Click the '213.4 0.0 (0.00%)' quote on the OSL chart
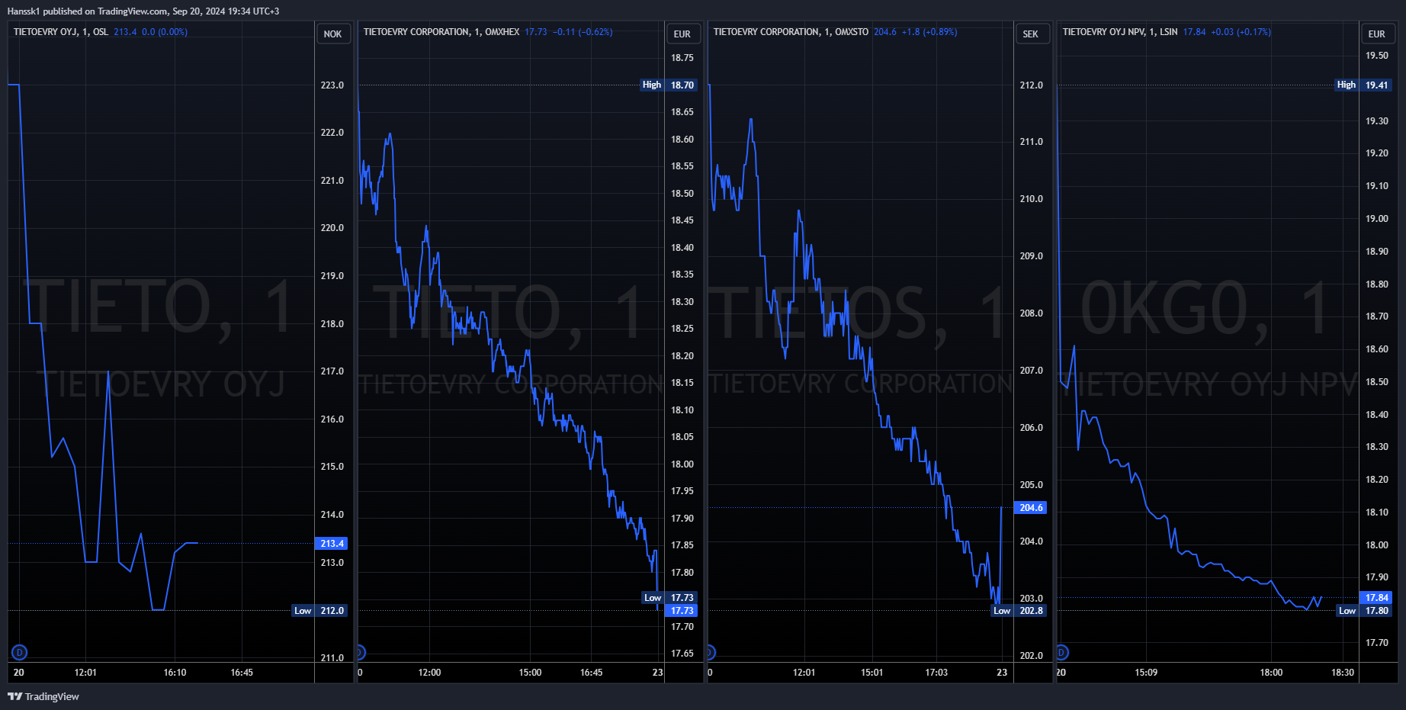Image resolution: width=1406 pixels, height=710 pixels. pos(151,32)
